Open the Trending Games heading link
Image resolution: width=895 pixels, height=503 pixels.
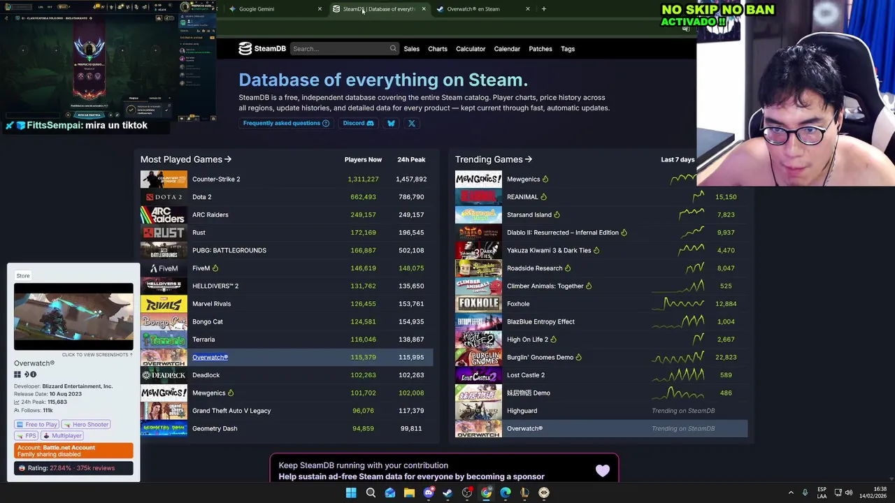(x=494, y=159)
